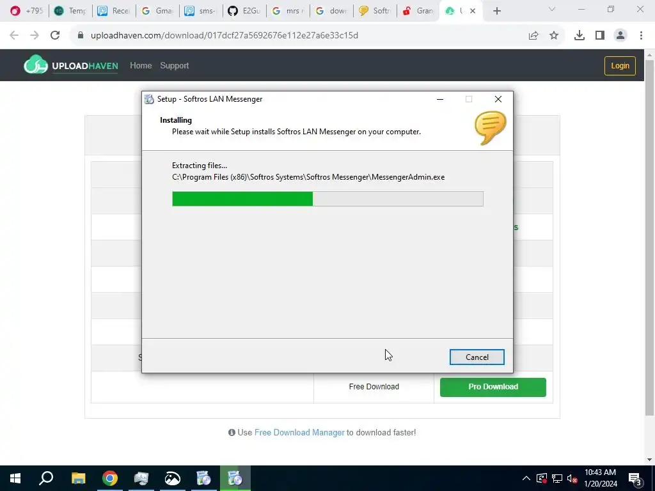Click the scrollbar down arrow
The height and width of the screenshot is (491, 655).
(x=649, y=459)
